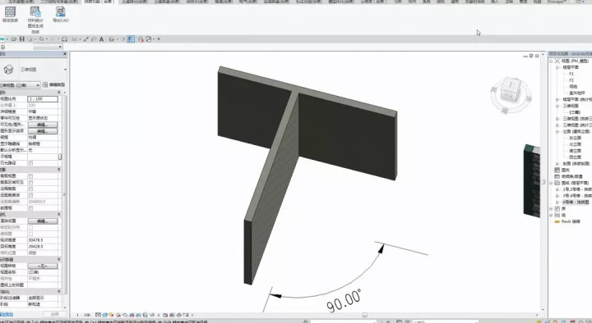Click Edit button for graphic display options
Image resolution: width=592 pixels, height=323 pixels.
coord(42,131)
